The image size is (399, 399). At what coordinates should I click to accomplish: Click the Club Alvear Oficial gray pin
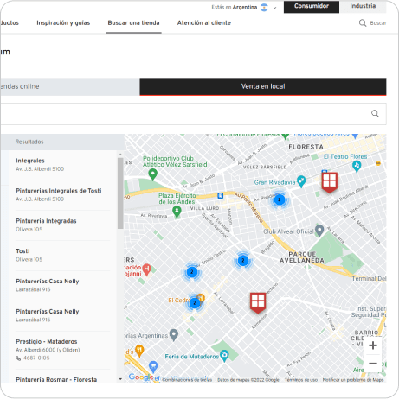pos(319,231)
